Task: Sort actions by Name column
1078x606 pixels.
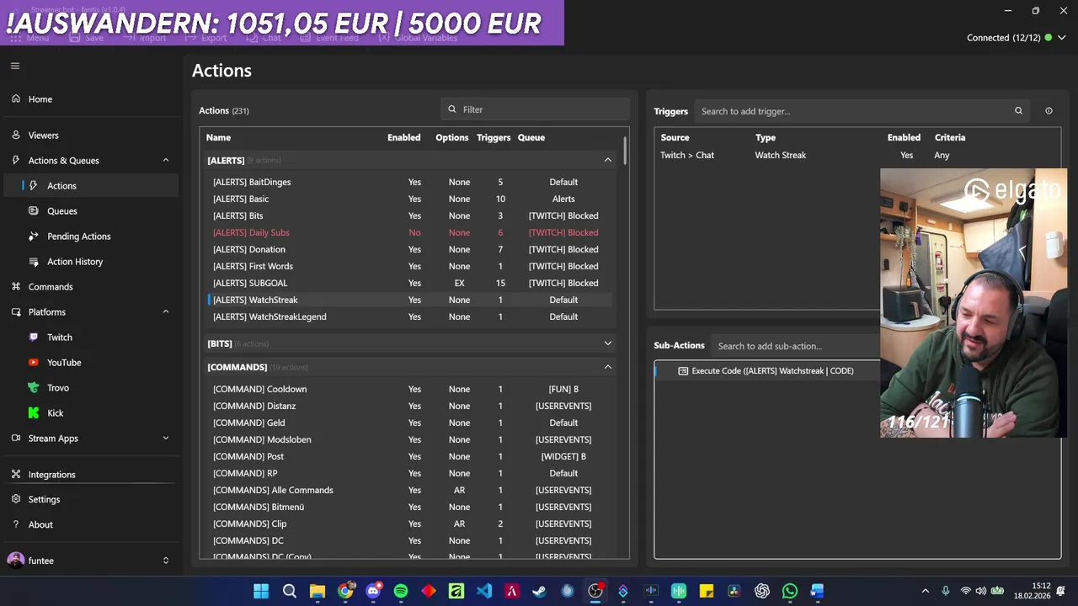Action: point(218,137)
